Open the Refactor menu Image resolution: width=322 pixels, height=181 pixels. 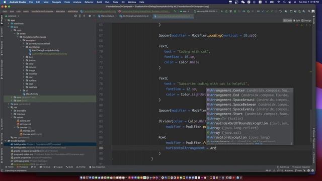click(89, 2)
